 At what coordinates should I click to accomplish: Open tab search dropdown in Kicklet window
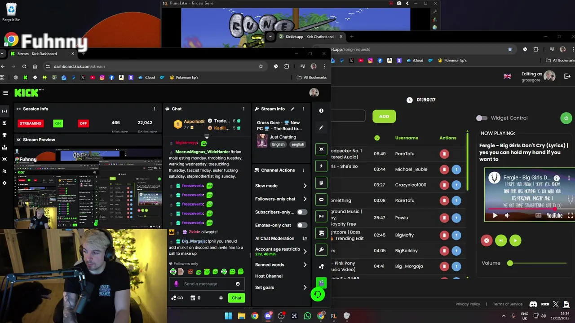pyautogui.click(x=270, y=36)
